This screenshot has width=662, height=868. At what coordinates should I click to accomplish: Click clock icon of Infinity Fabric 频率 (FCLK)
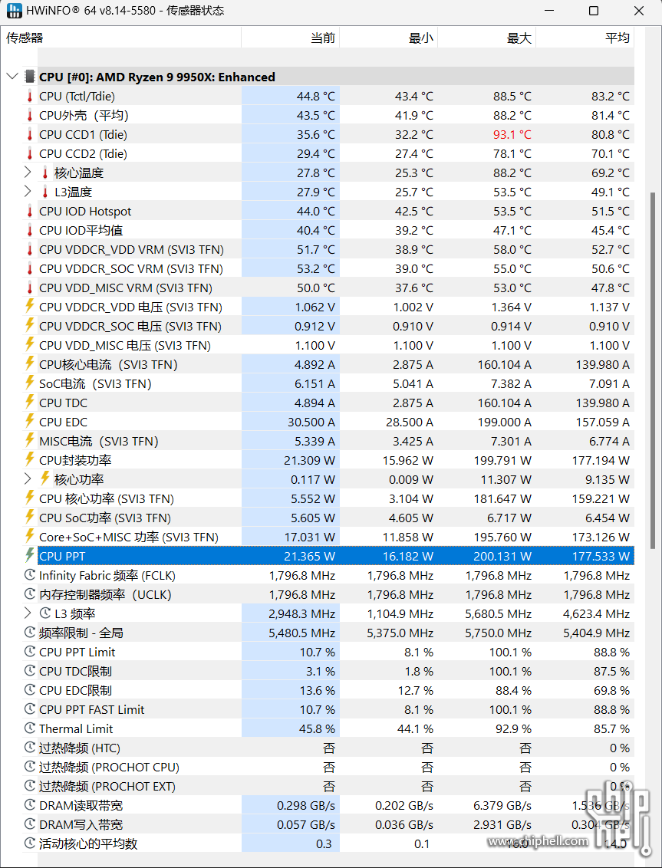click(x=30, y=575)
